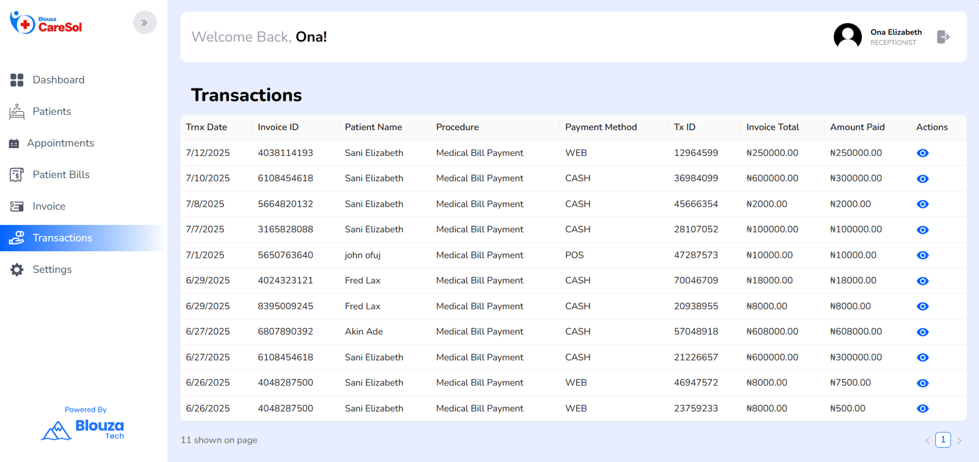Open the Transactions menu item
The height and width of the screenshot is (462, 979).
point(62,238)
